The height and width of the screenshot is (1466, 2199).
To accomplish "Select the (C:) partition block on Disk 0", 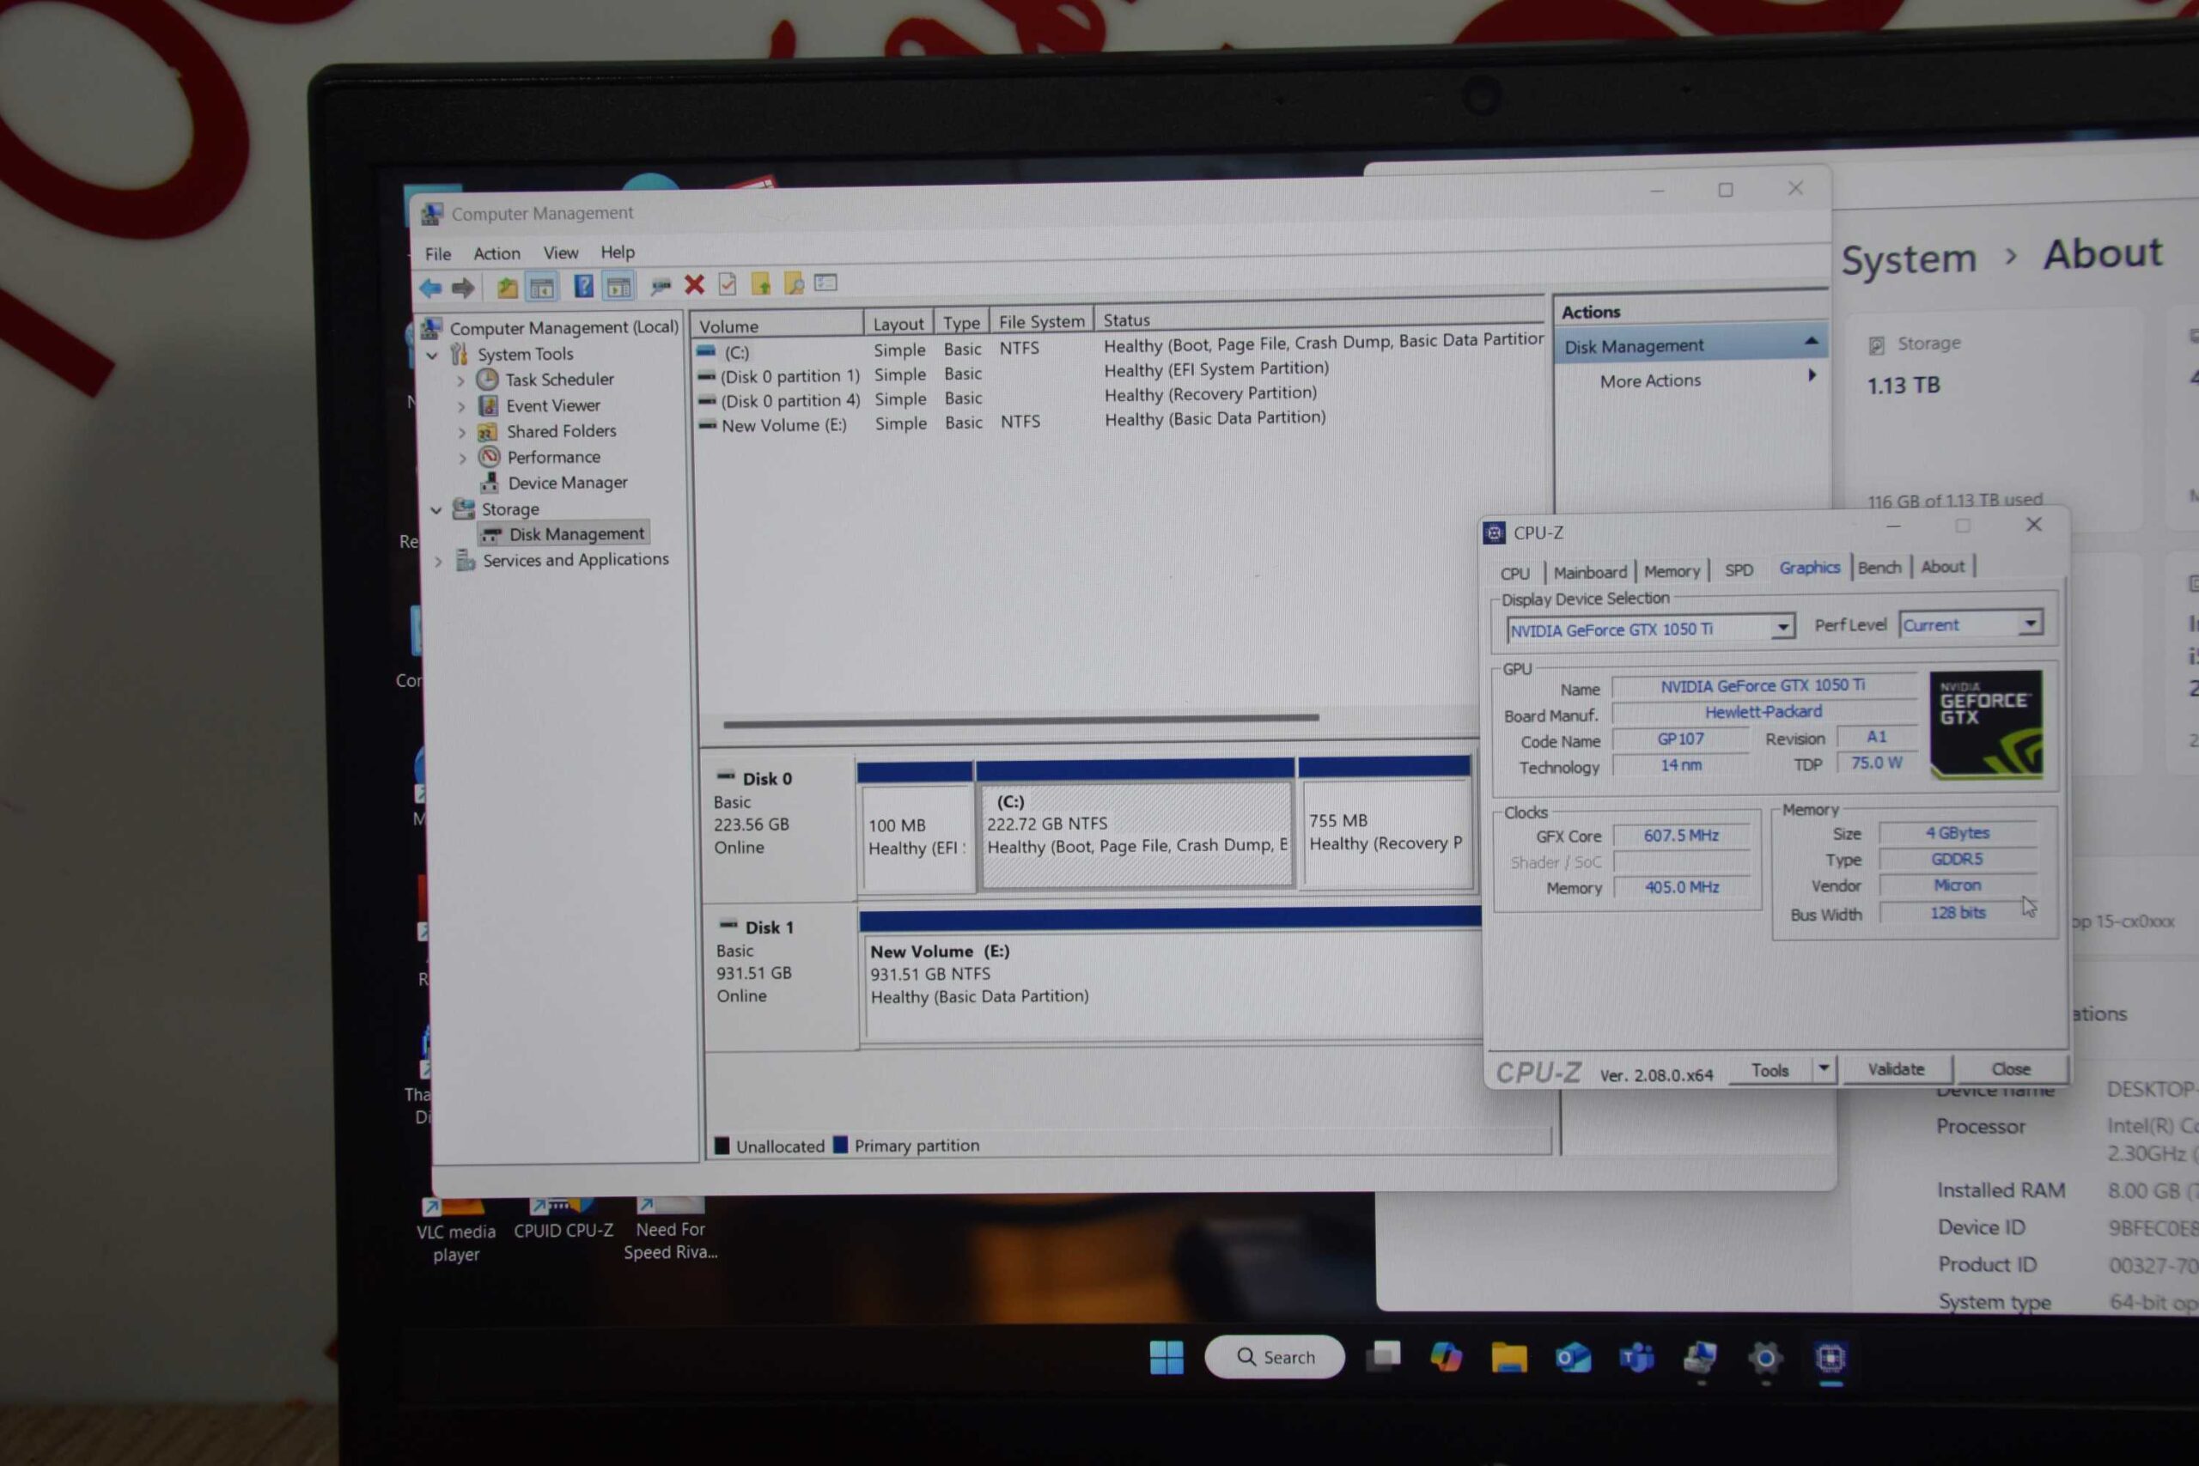I will point(1136,835).
